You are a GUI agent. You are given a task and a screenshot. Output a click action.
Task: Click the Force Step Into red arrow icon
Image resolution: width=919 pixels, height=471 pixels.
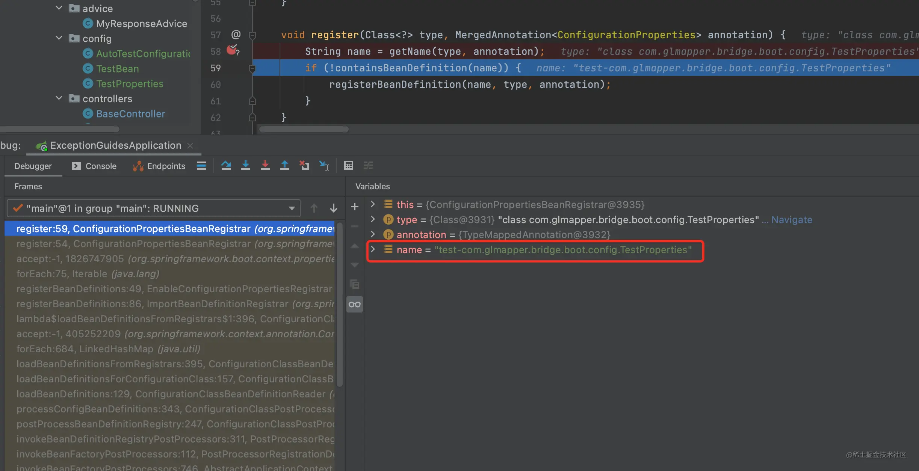pyautogui.click(x=265, y=165)
